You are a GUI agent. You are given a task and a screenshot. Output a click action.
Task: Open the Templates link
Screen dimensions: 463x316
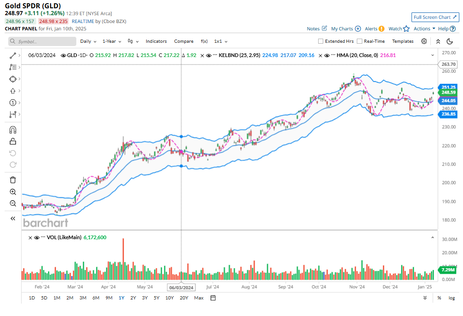pyautogui.click(x=403, y=41)
